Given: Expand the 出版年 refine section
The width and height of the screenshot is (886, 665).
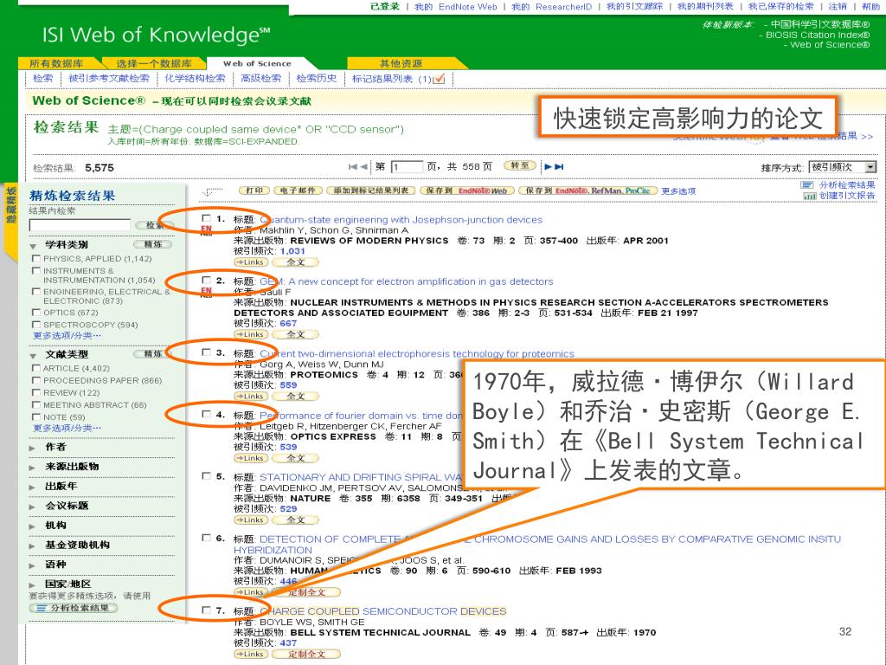Looking at the screenshot, I should [32, 487].
